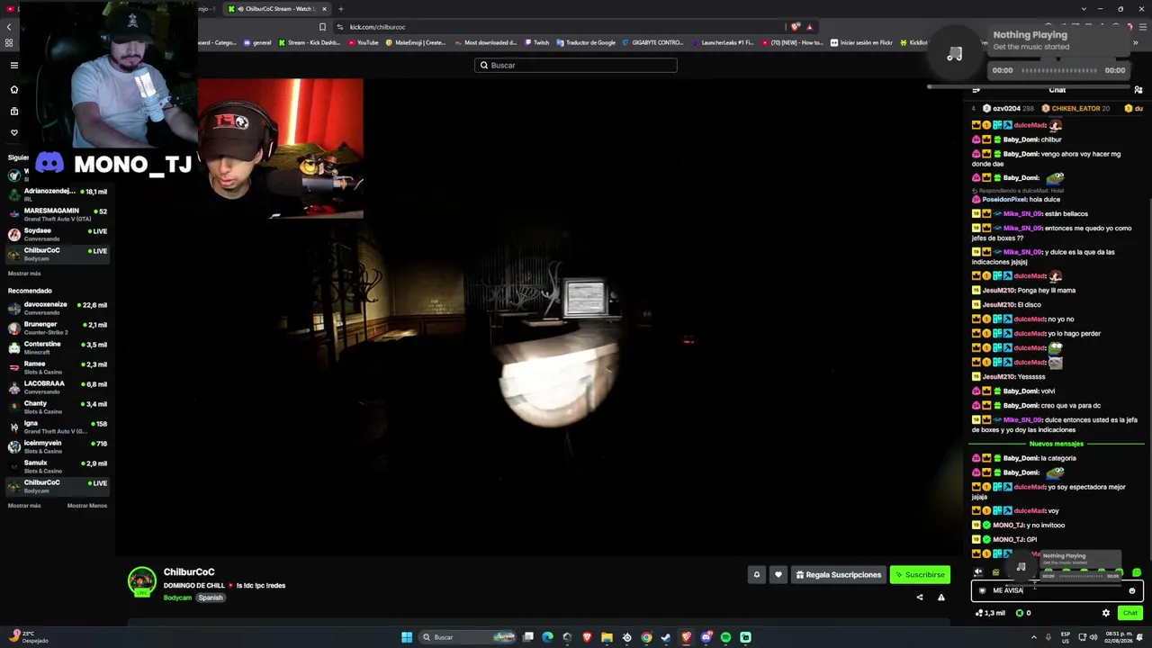Viewport: 1152px width, 648px height.
Task: Open chat users icon in chat header
Action: pyautogui.click(x=1138, y=90)
